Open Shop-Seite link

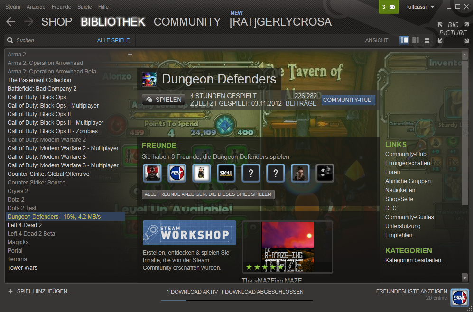pyautogui.click(x=399, y=199)
